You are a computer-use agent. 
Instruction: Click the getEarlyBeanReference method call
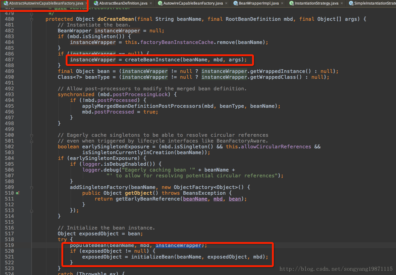pos(148,199)
